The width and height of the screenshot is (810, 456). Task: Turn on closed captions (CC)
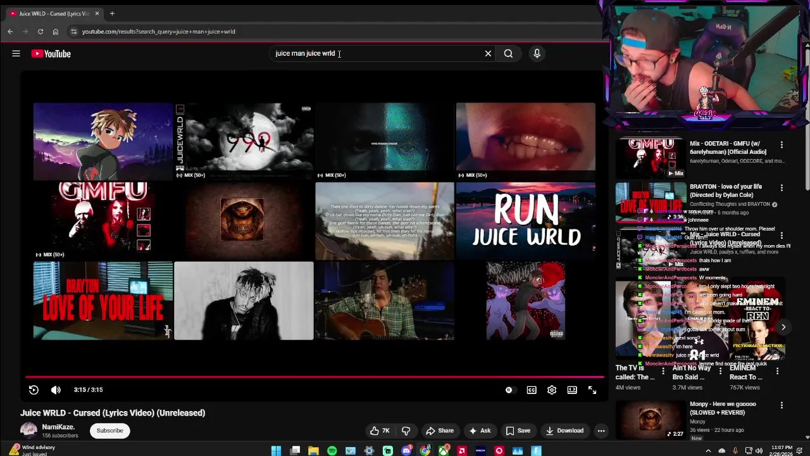[x=532, y=390]
